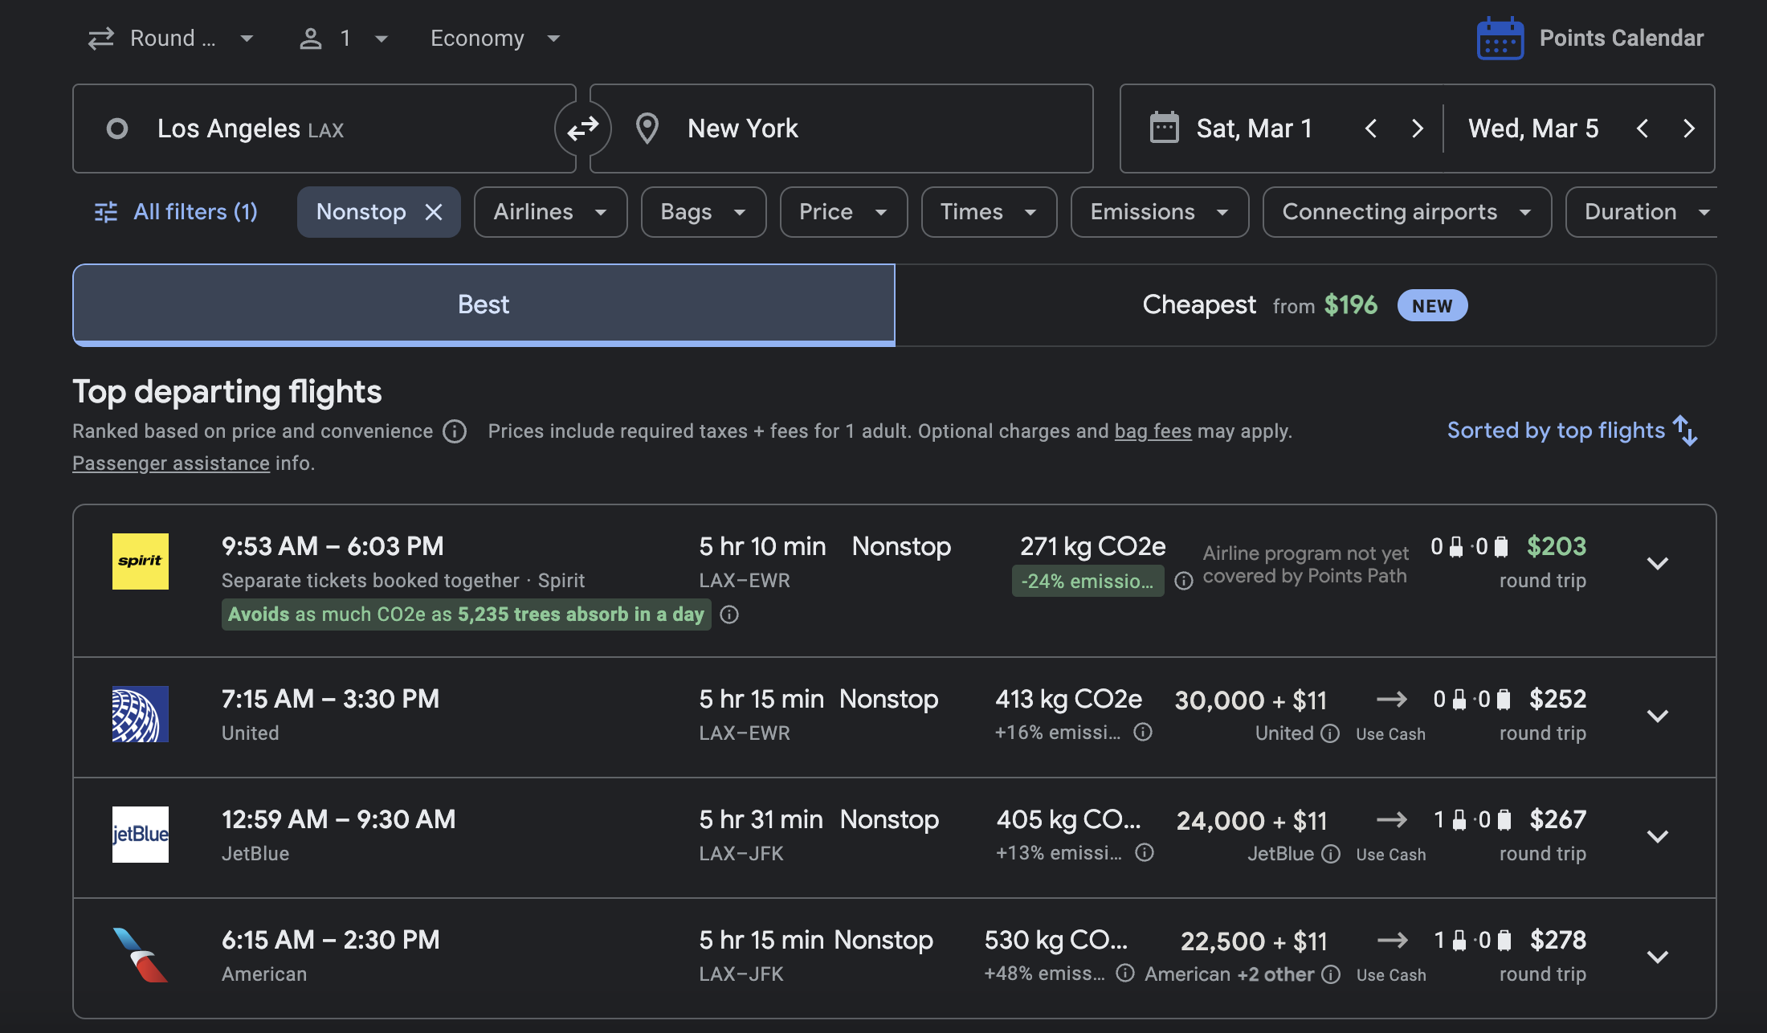Show Spirit -24% emissions info

coord(1184,581)
